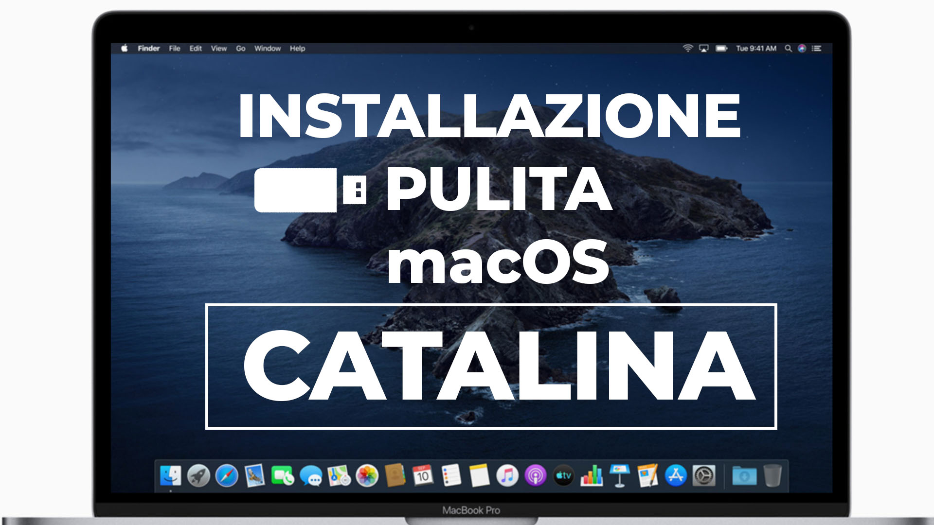Screen dimensions: 934x525
Task: Open the App Store
Action: coord(676,475)
